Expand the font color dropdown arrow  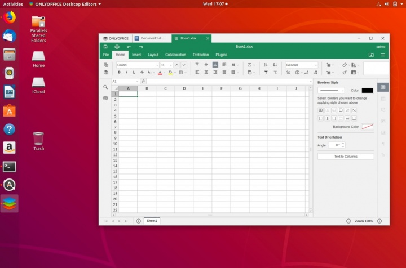point(165,73)
